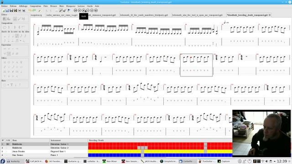The width and height of the screenshot is (292, 164).
Task: Select the highlighted note duration in the Durée panel
Action: pyautogui.click(x=17, y=36)
